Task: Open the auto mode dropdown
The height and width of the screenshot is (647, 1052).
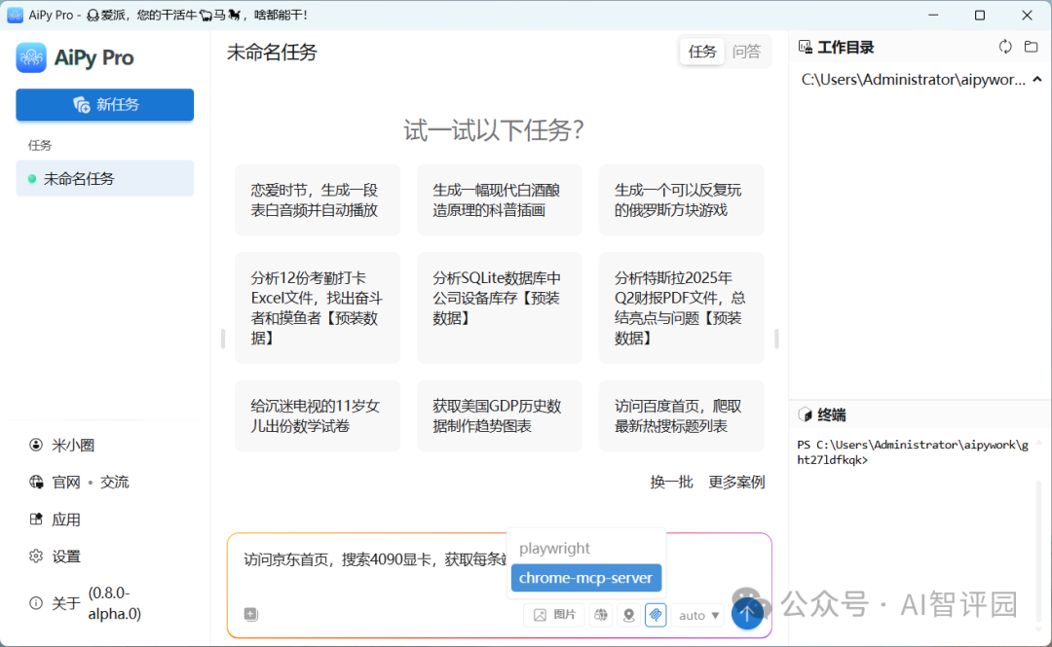Action: 698,615
